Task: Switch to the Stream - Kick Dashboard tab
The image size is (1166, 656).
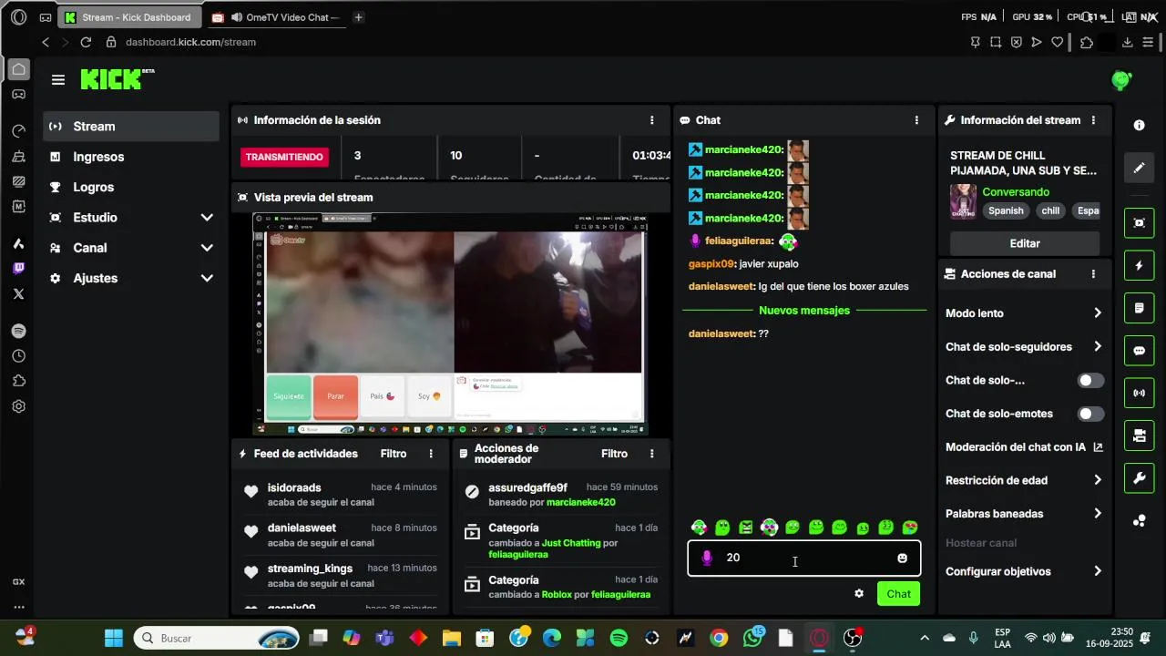Action: 129,17
